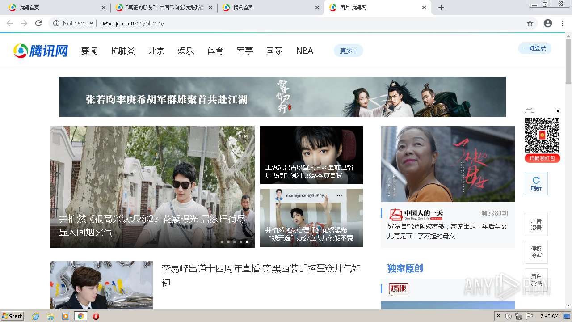Close the QR code ad with the X
Screen dimensions: 572x322
click(x=557, y=111)
